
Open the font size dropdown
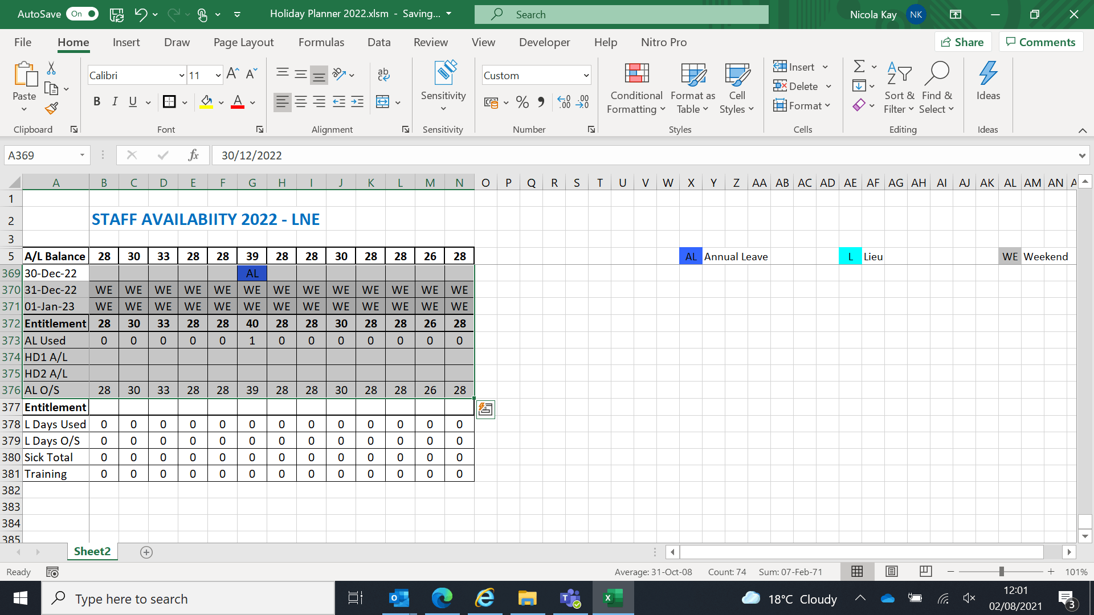click(218, 76)
